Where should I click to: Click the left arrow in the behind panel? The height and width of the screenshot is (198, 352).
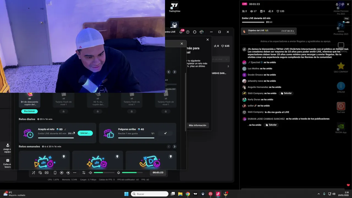tap(169, 72)
